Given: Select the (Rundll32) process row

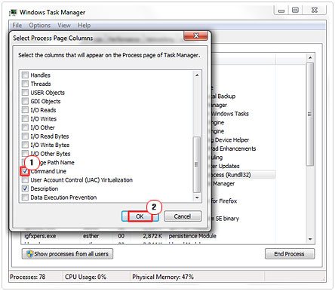Looking at the screenshot, I should coord(243,175).
